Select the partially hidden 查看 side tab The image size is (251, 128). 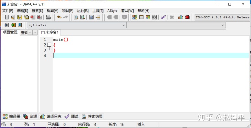[x=24, y=33]
